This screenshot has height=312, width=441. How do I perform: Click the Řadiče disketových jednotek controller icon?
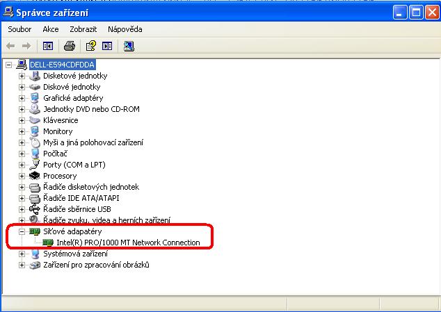click(x=35, y=187)
